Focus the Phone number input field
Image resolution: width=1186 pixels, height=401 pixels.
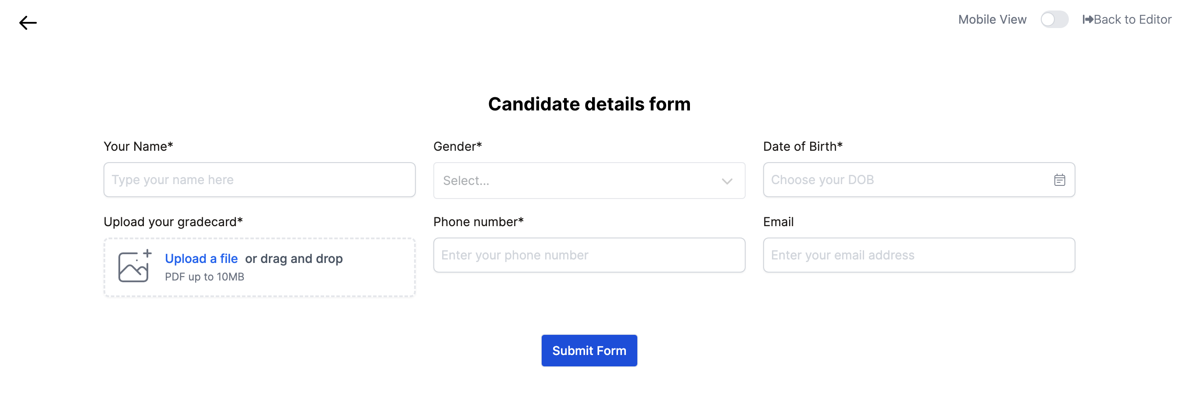[x=589, y=255]
